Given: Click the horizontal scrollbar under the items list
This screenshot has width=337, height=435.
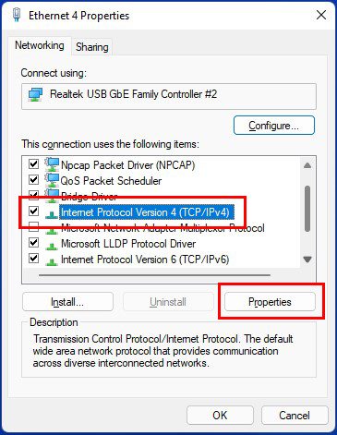Looking at the screenshot, I should (154, 275).
